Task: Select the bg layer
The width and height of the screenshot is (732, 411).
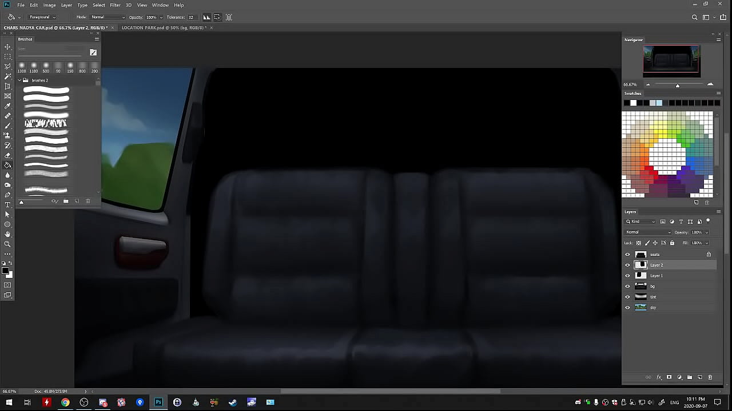Action: pyautogui.click(x=663, y=286)
